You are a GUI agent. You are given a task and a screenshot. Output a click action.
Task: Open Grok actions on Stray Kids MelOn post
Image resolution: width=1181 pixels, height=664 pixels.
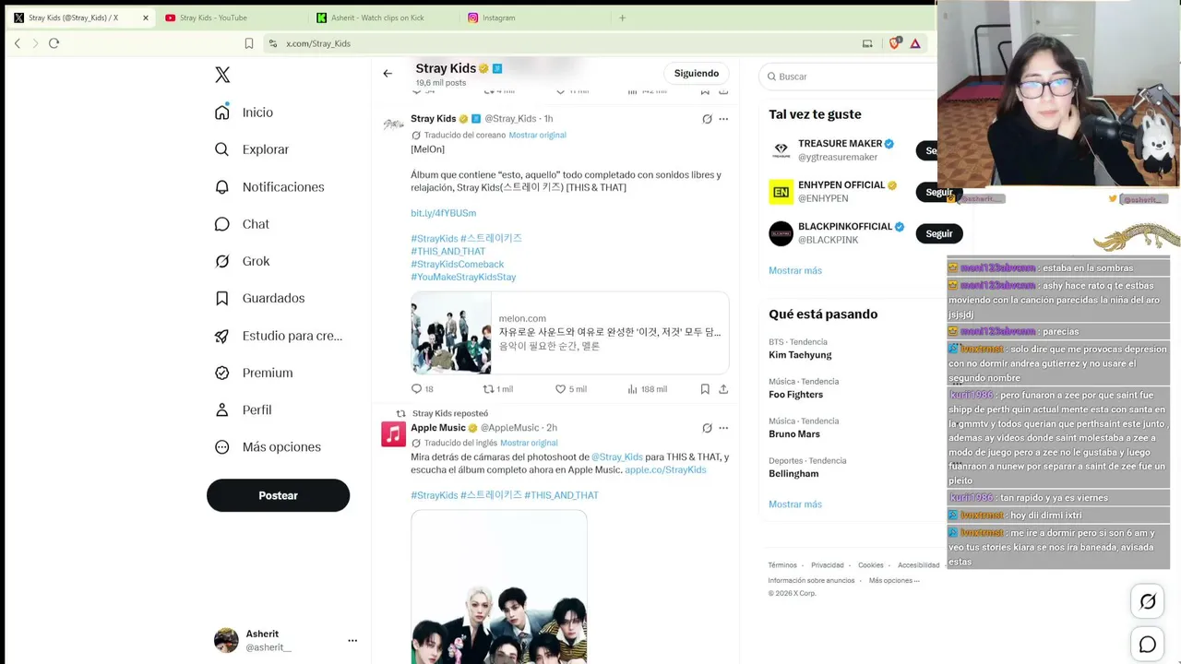[707, 119]
